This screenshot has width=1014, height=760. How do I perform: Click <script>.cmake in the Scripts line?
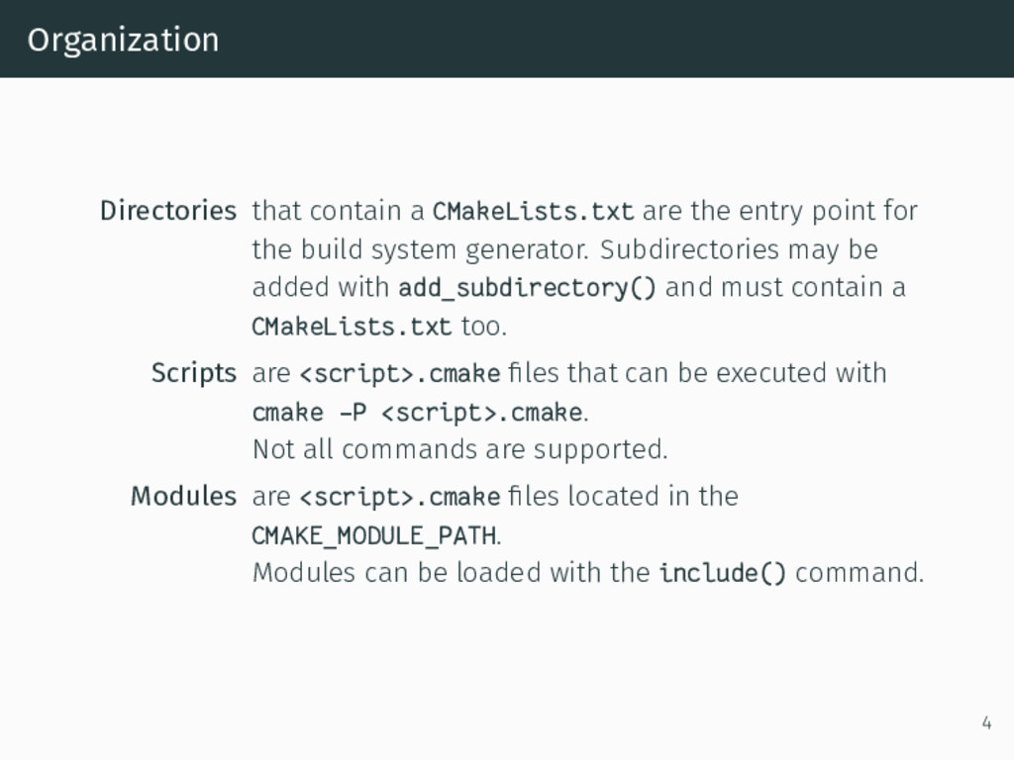point(400,373)
